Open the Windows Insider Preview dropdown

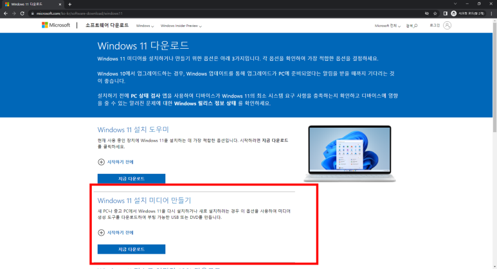(x=181, y=26)
